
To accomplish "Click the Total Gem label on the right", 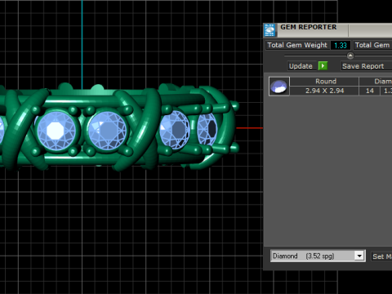I will pyautogui.click(x=372, y=45).
